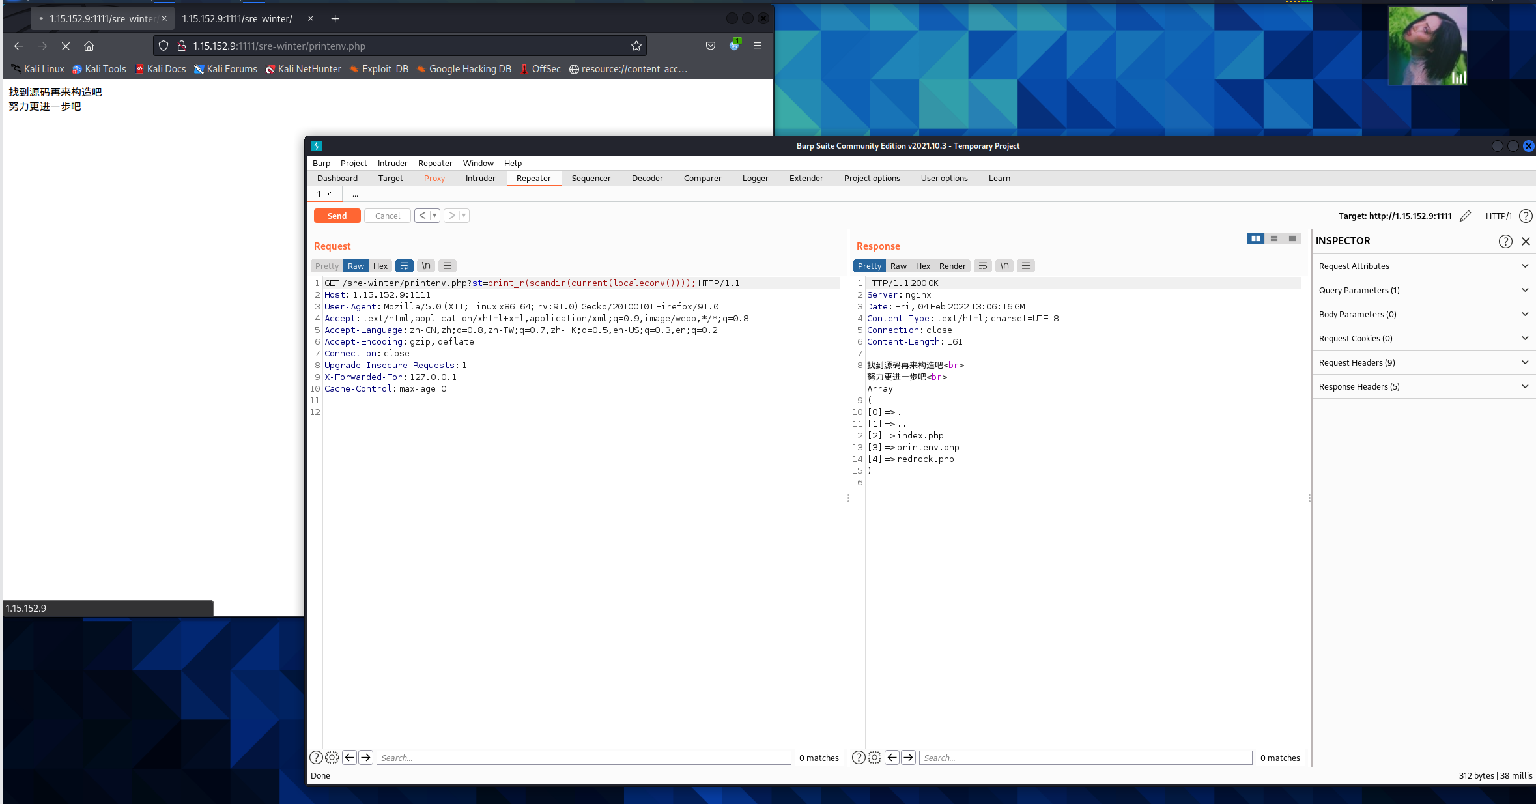Open Google Hacking DB bookmark

464,68
